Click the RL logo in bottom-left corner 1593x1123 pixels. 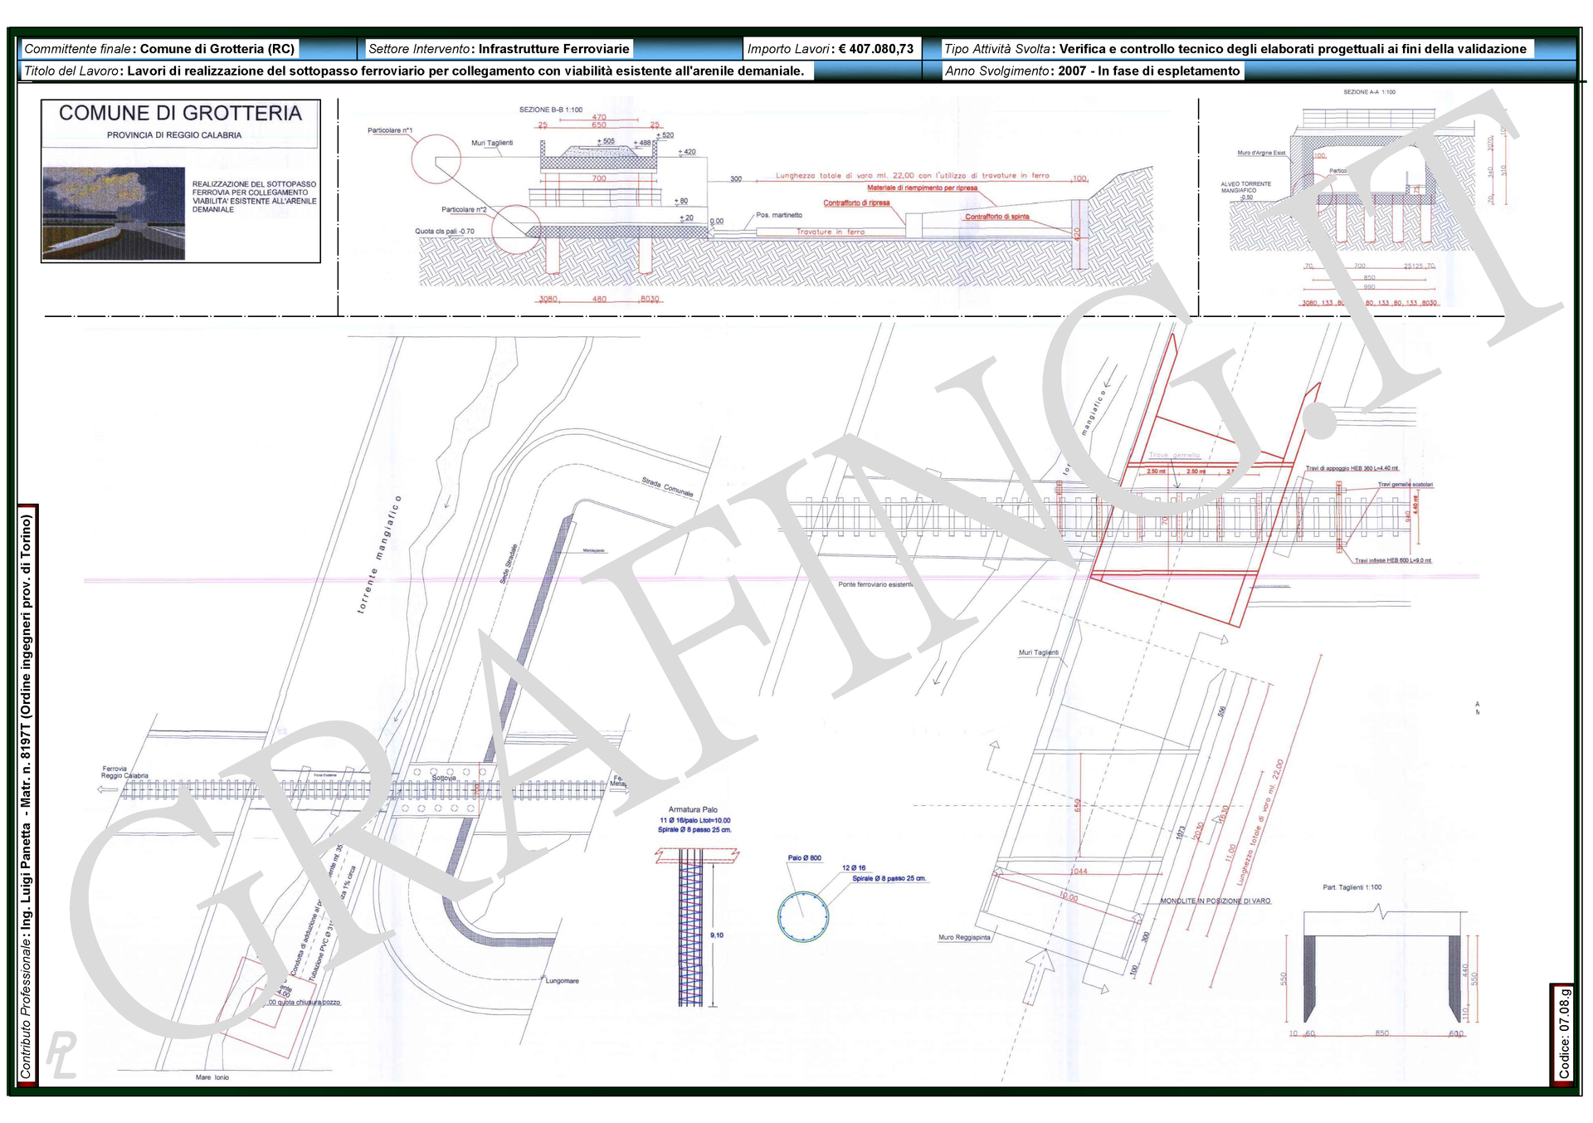[61, 1054]
